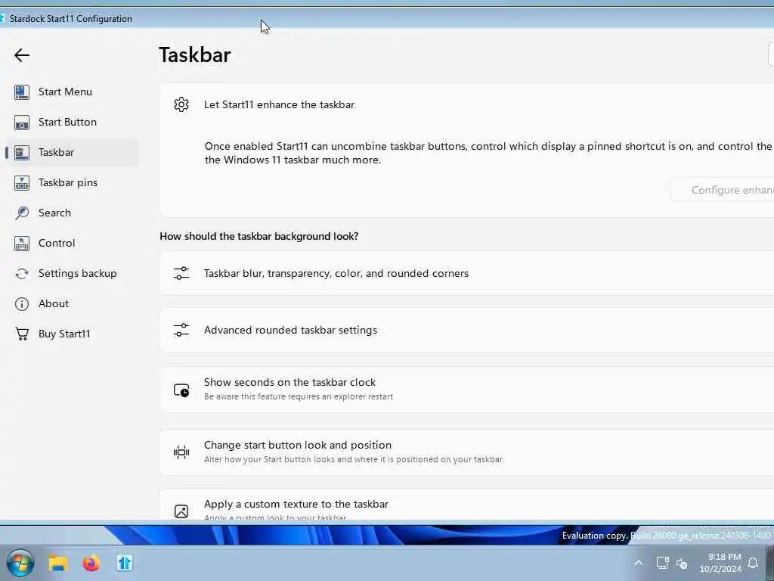774x581 pixels.
Task: Open File Explorer from the taskbar
Action: point(57,563)
